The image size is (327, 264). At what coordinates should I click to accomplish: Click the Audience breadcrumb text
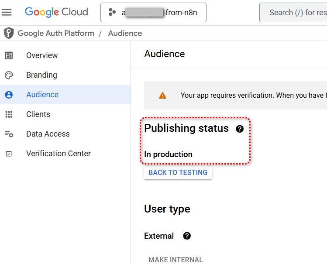[125, 33]
